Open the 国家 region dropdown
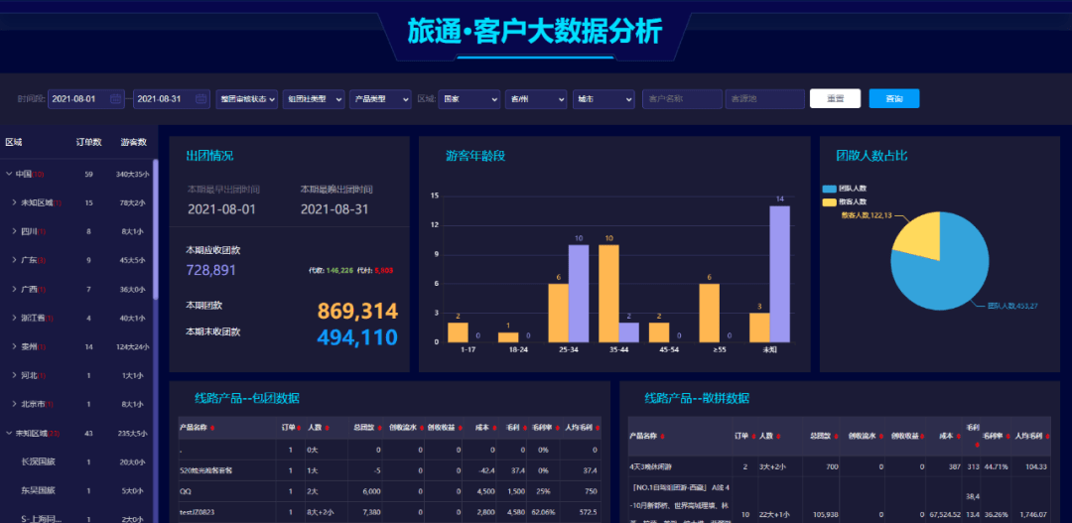This screenshot has height=523, width=1072. [468, 99]
